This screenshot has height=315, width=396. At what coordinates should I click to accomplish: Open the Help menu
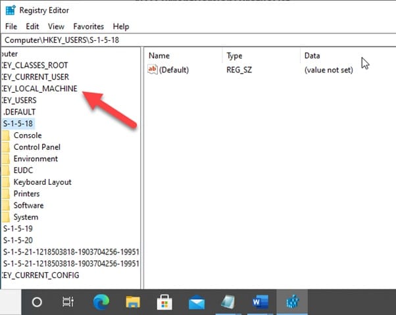[121, 26]
